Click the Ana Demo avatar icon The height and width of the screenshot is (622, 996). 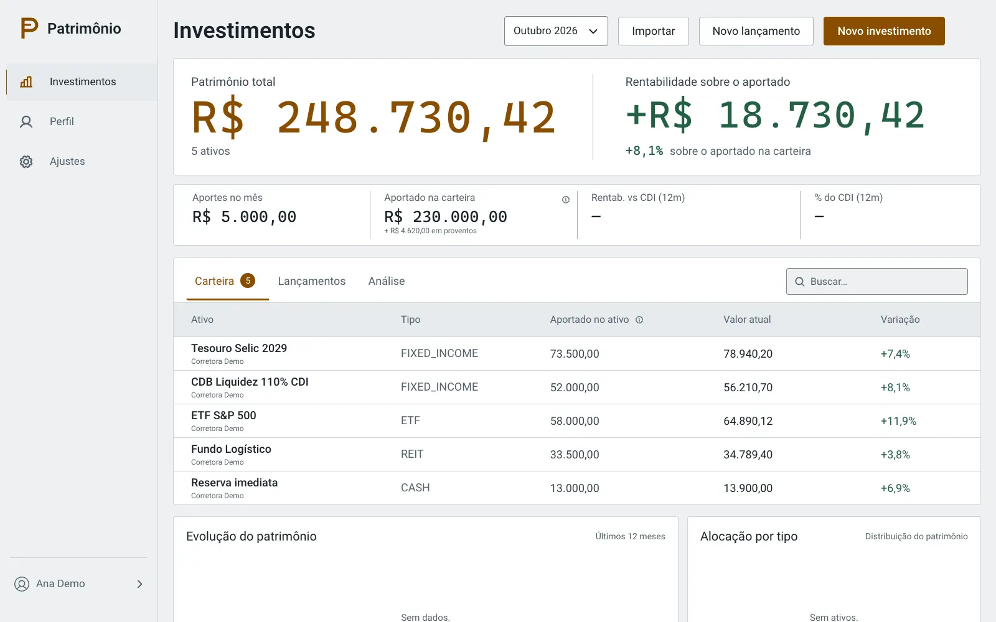tap(22, 584)
